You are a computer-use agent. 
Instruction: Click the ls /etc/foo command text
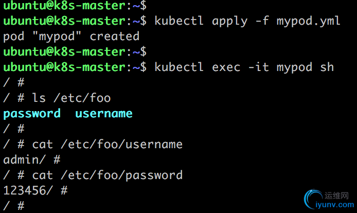[72, 98]
